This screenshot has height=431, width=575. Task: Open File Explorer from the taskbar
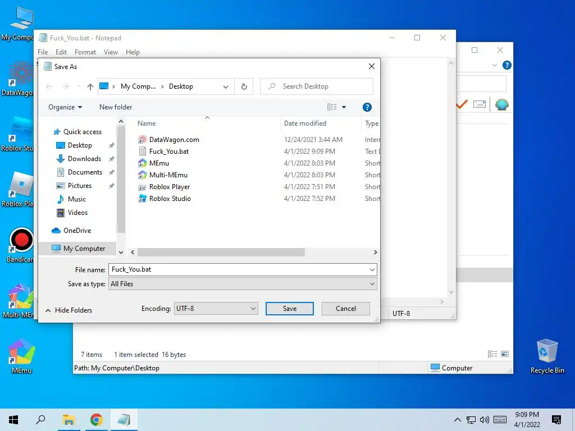tap(69, 420)
